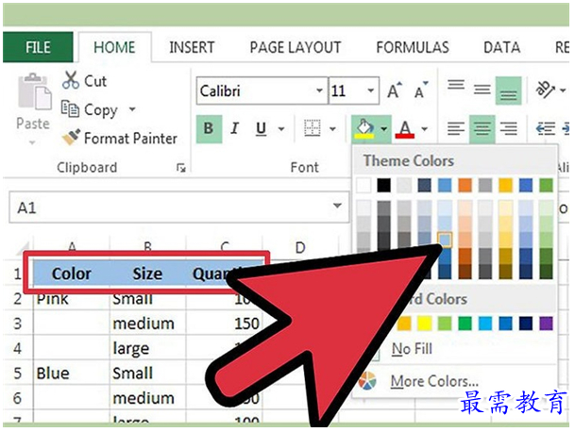
Task: Expand the Fill Color dropdown arrow
Action: 383,128
